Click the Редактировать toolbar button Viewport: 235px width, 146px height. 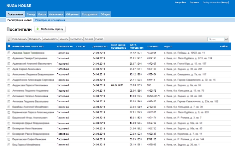pyautogui.click(x=20, y=39)
